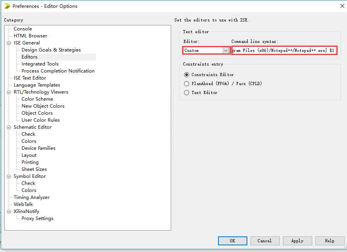347x252 pixels.
Task: Open Layout settings
Action: 29,155
